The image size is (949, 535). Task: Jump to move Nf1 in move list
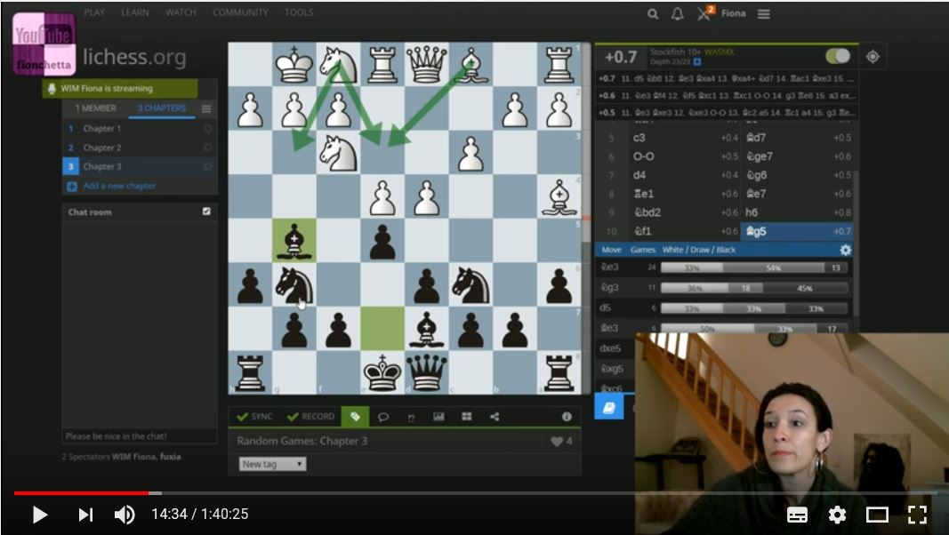(686, 231)
